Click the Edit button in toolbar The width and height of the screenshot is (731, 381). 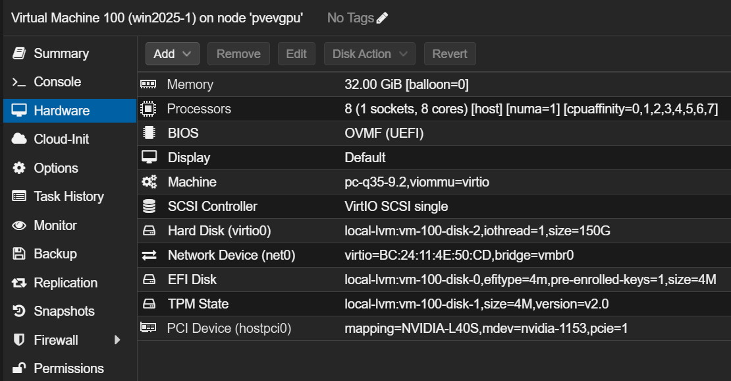296,54
